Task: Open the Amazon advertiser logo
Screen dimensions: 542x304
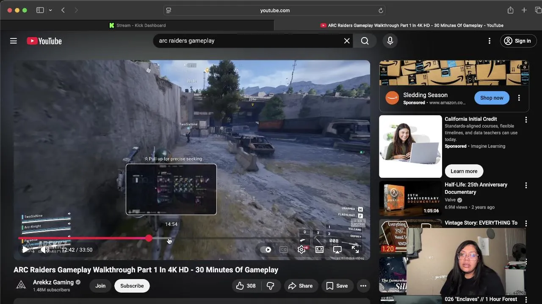Action: click(392, 98)
